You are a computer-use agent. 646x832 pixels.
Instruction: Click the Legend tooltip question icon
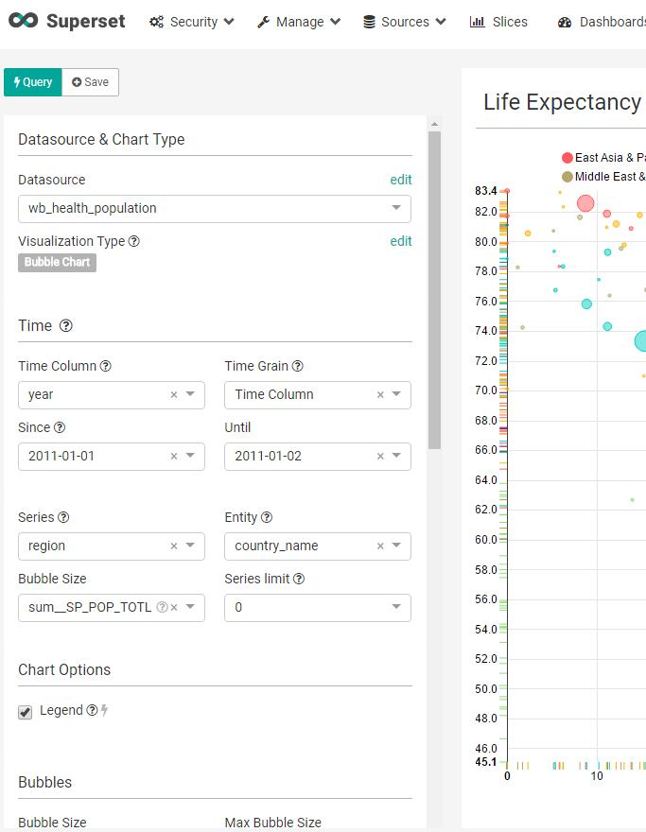pos(92,710)
